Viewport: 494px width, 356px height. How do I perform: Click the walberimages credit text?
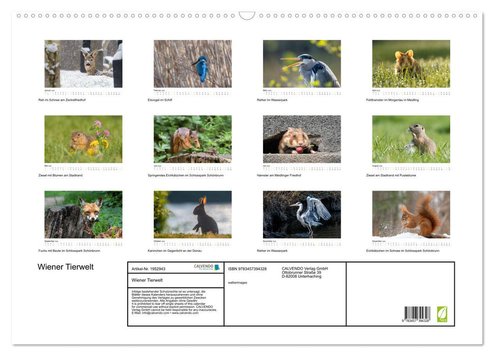(x=238, y=283)
